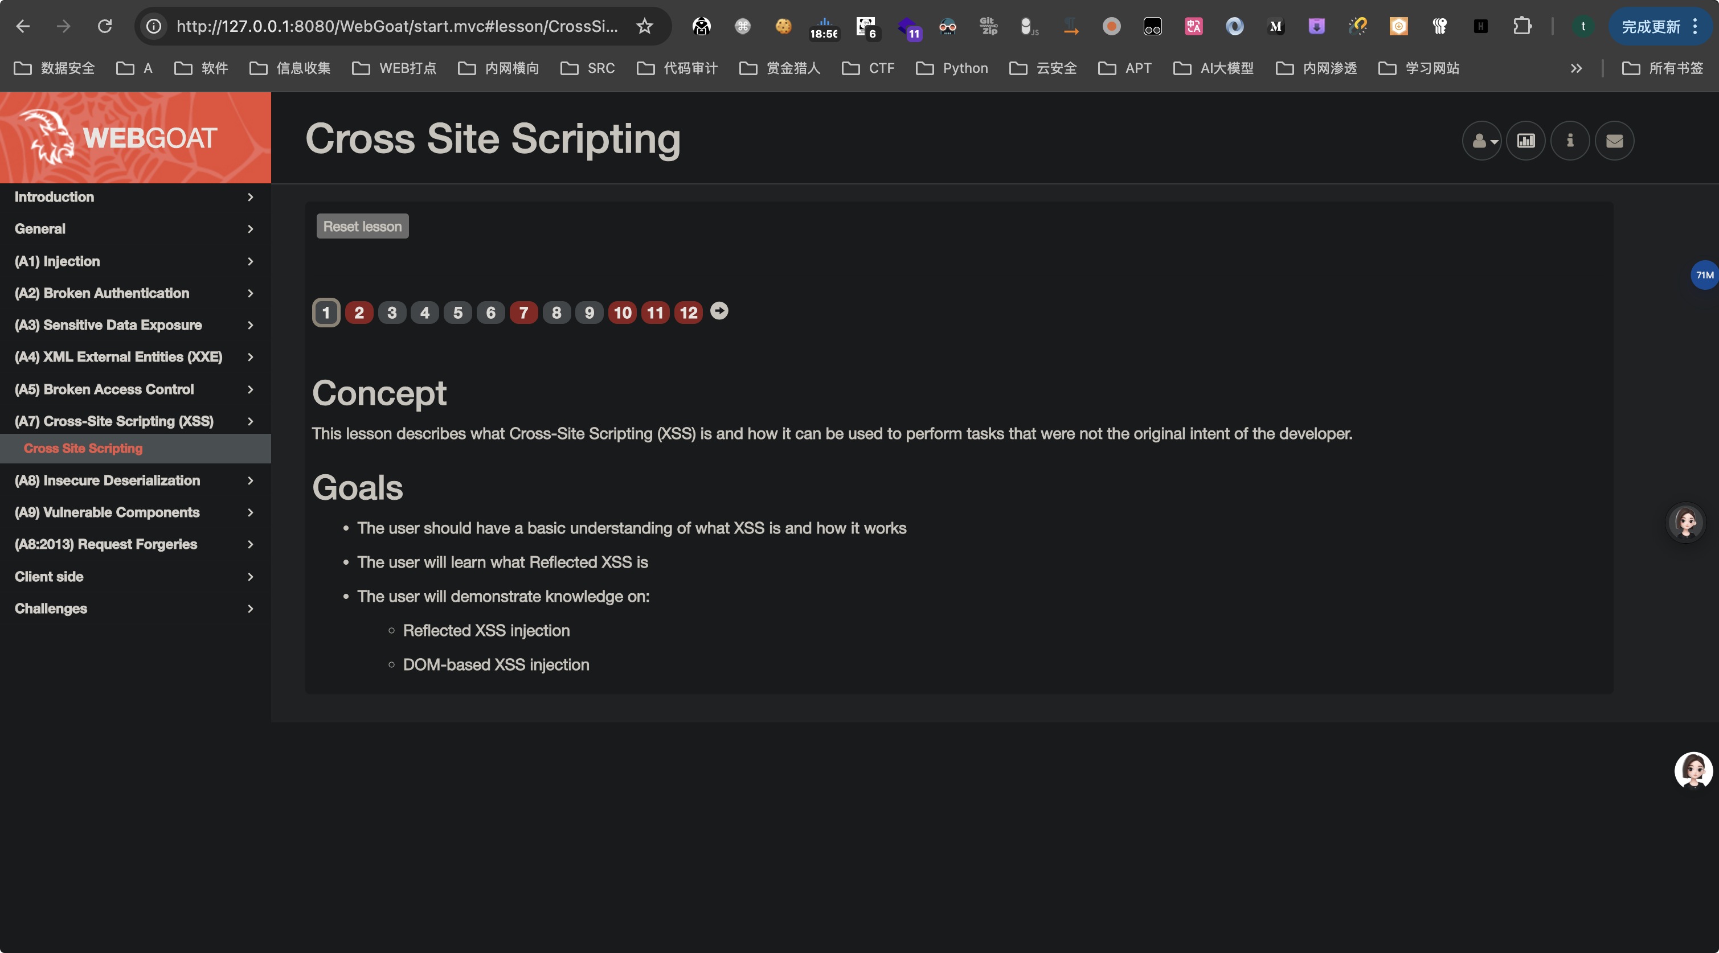
Task: Open the Cross Site Scripting lesson link
Action: [83, 449]
